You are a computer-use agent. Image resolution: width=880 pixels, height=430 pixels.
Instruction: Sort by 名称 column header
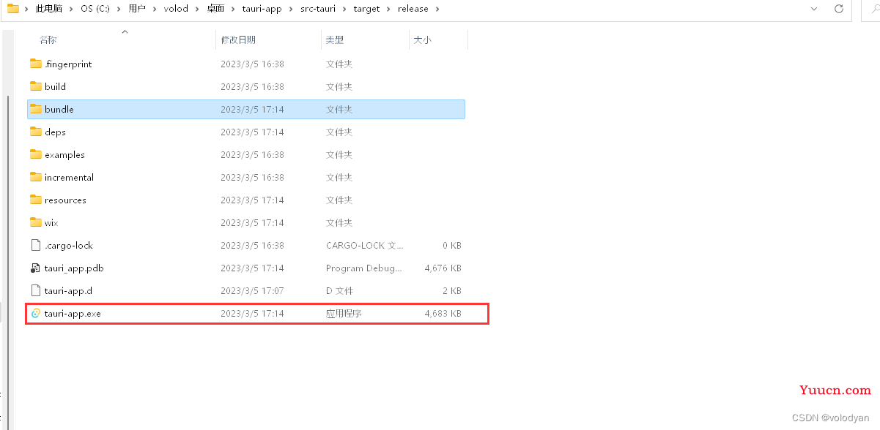pos(48,39)
